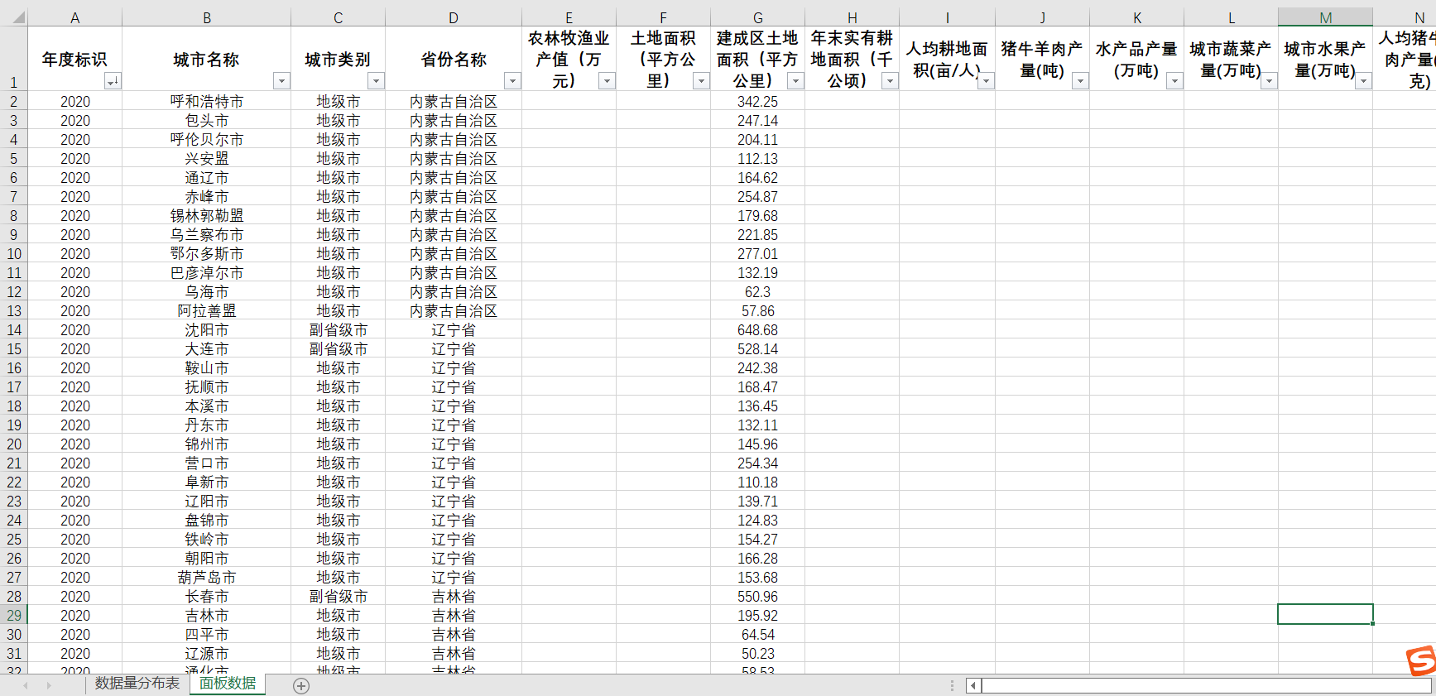The image size is (1436, 696).
Task: Click value 342.25 in column G
Action: (x=757, y=102)
